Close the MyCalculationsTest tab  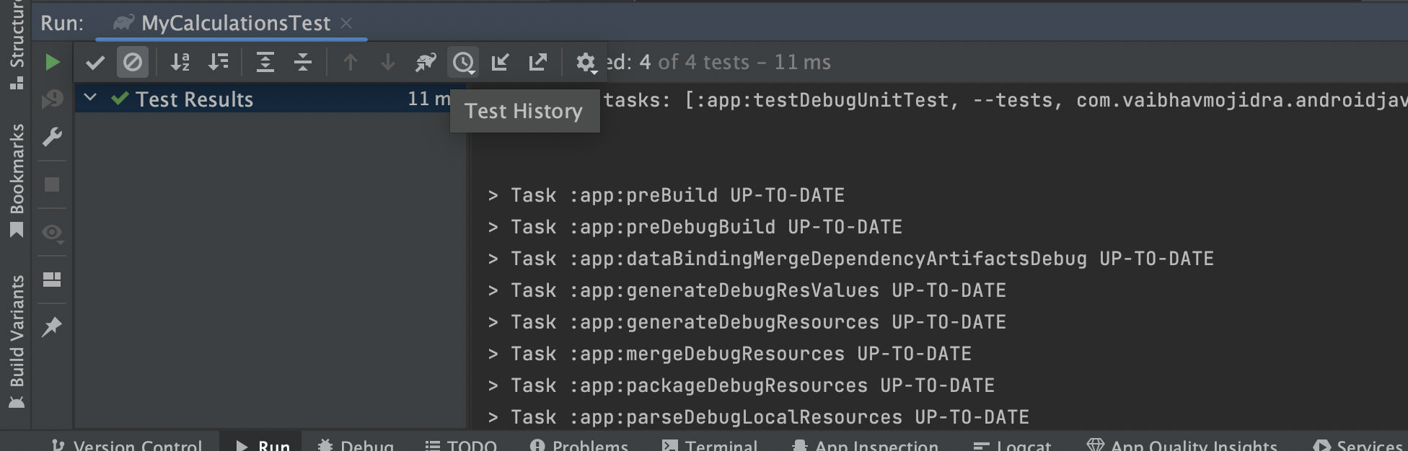click(x=346, y=23)
